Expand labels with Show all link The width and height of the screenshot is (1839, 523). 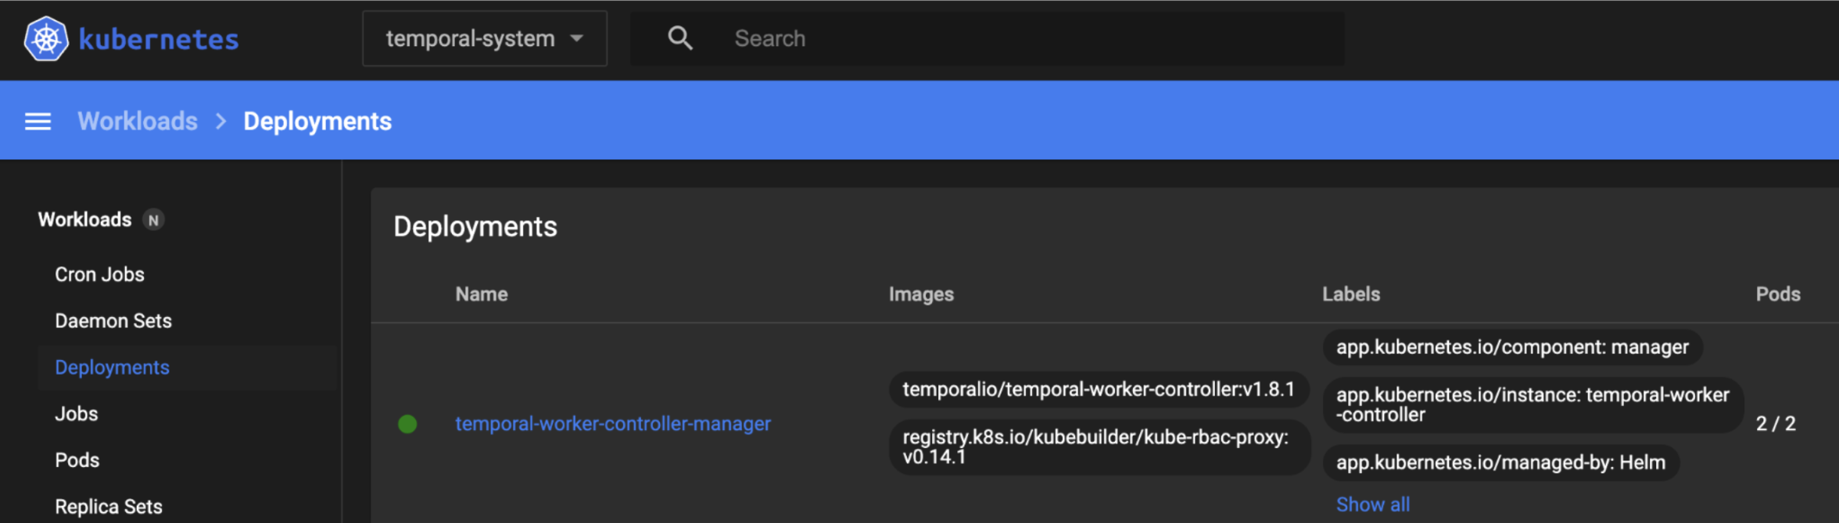point(1373,505)
